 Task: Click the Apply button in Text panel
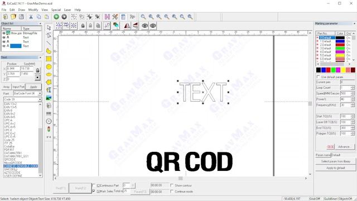[33, 87]
